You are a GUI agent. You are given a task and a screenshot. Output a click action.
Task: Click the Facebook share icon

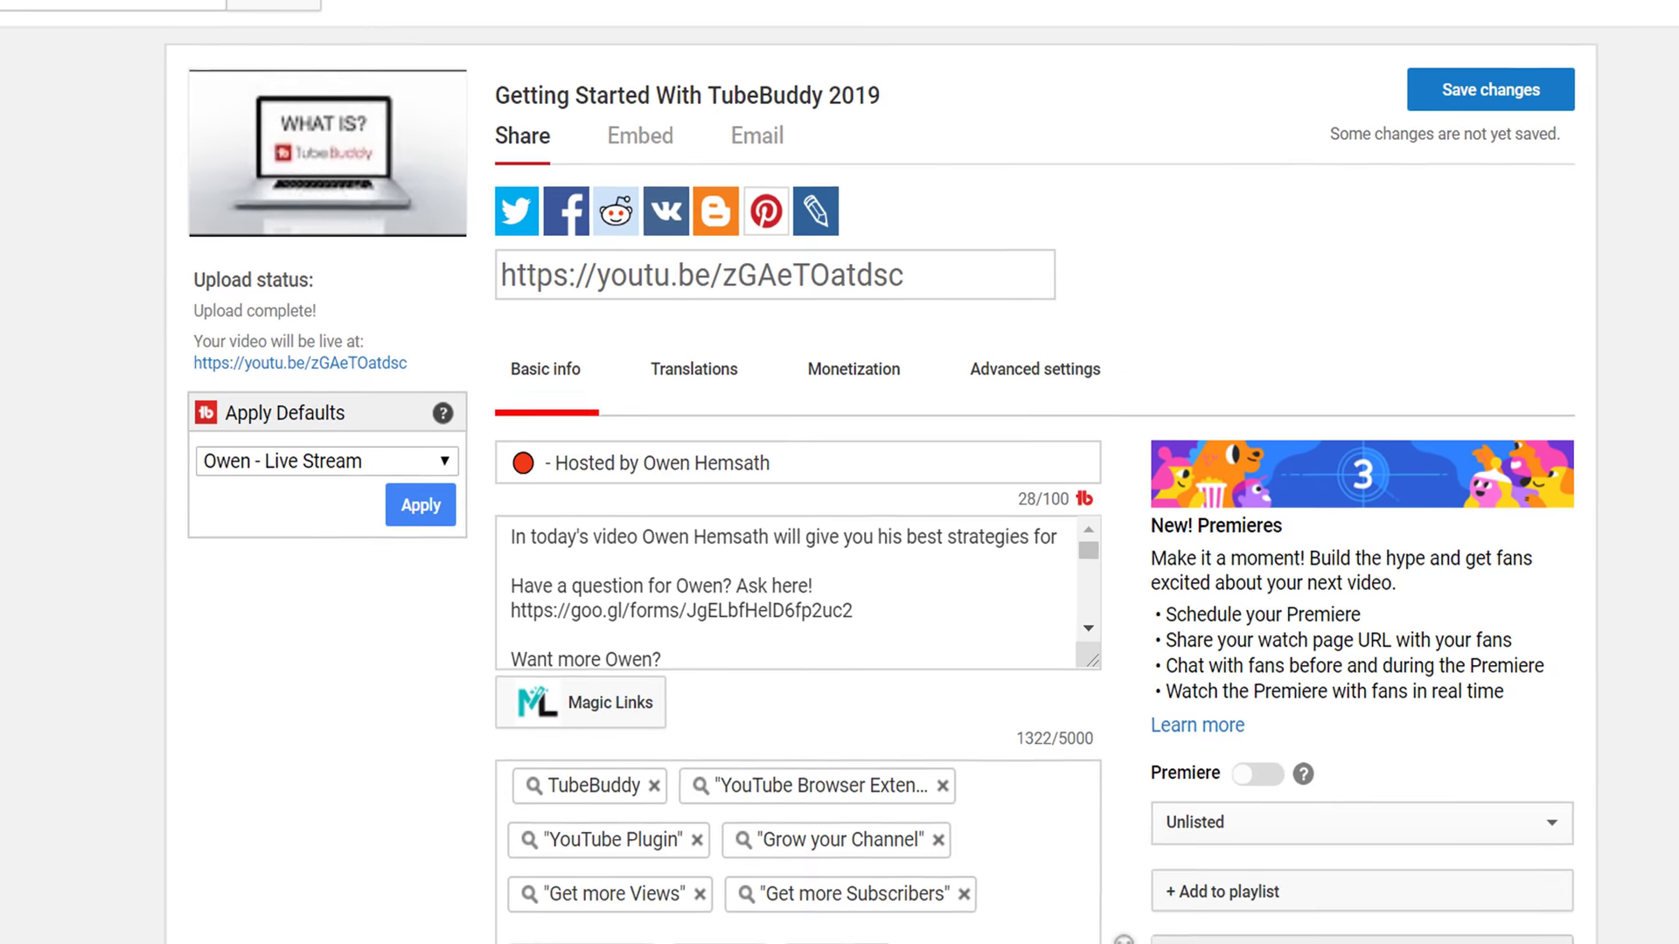coord(565,210)
